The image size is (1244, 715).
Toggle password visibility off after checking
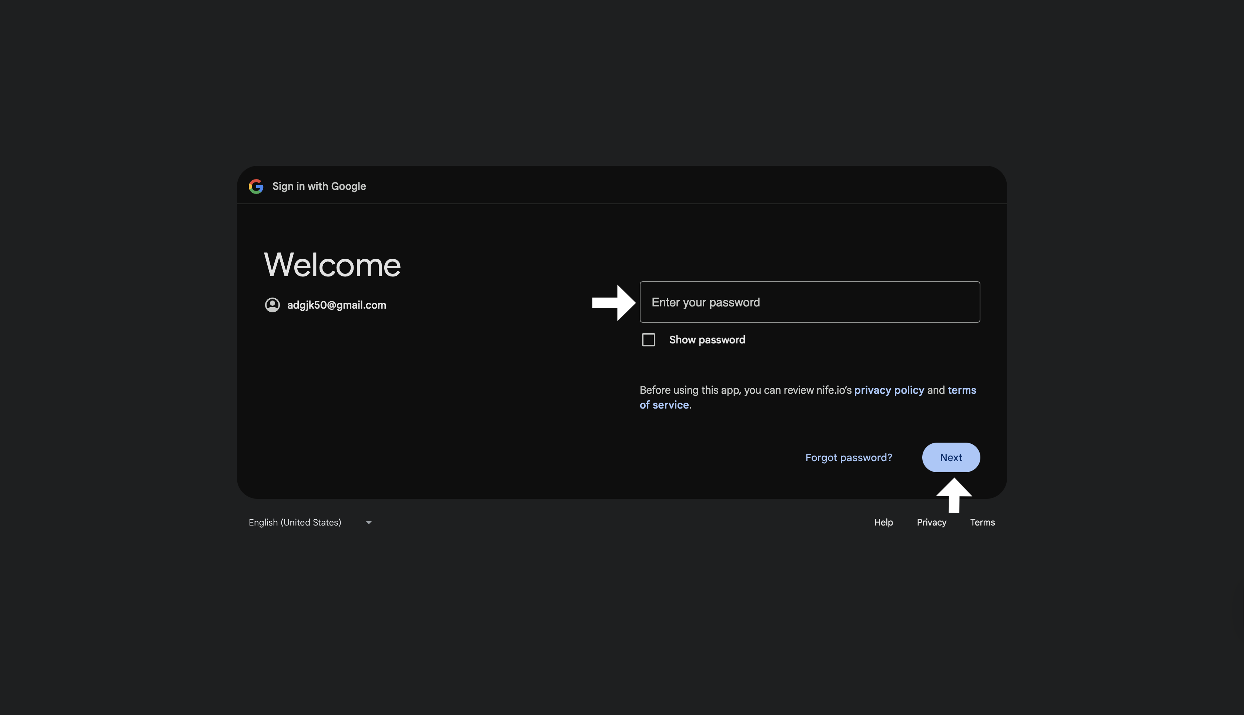tap(648, 339)
